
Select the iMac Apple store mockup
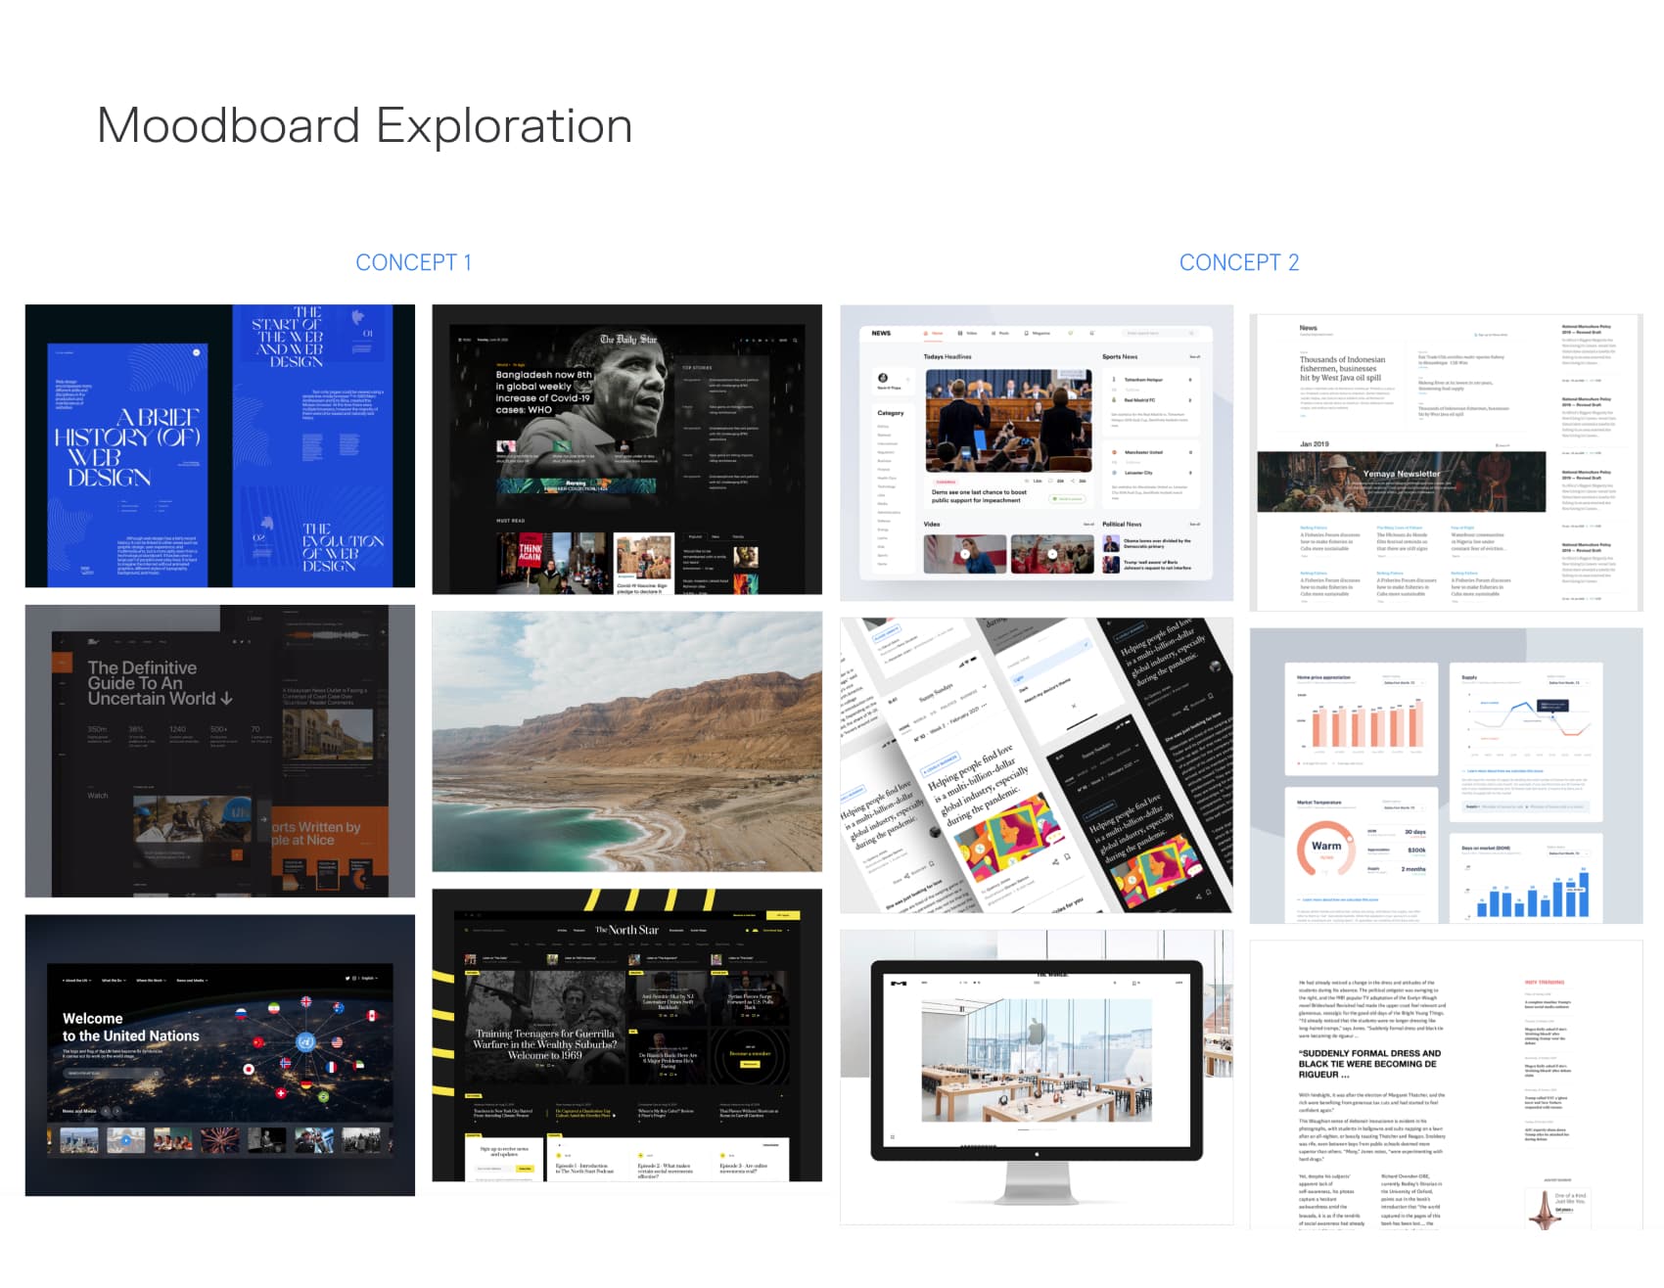[x=1036, y=1076]
